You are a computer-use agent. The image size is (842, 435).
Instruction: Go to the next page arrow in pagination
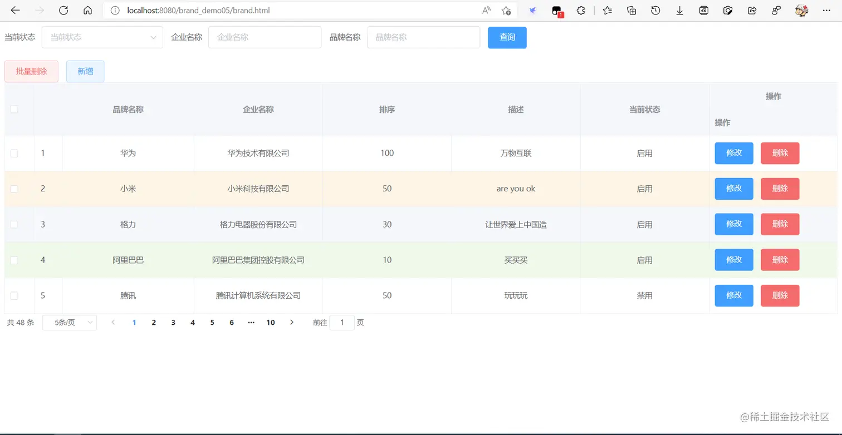[x=291, y=323]
